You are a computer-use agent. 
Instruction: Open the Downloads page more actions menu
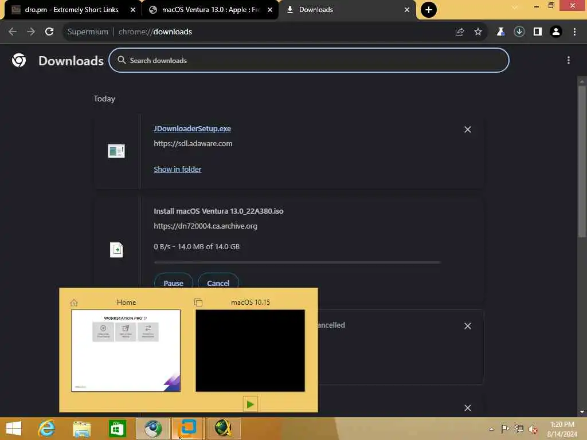[568, 60]
